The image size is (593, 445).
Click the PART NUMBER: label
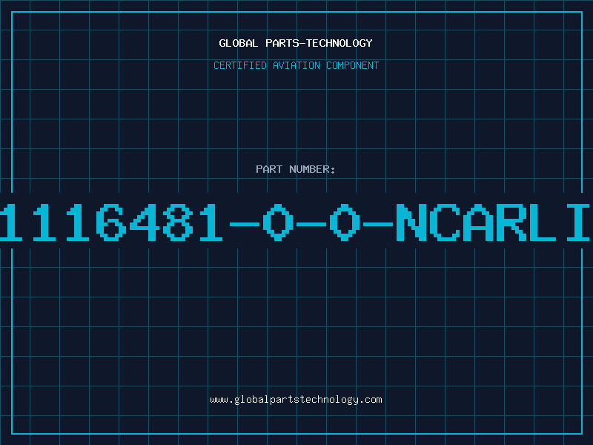pyautogui.click(x=295, y=169)
